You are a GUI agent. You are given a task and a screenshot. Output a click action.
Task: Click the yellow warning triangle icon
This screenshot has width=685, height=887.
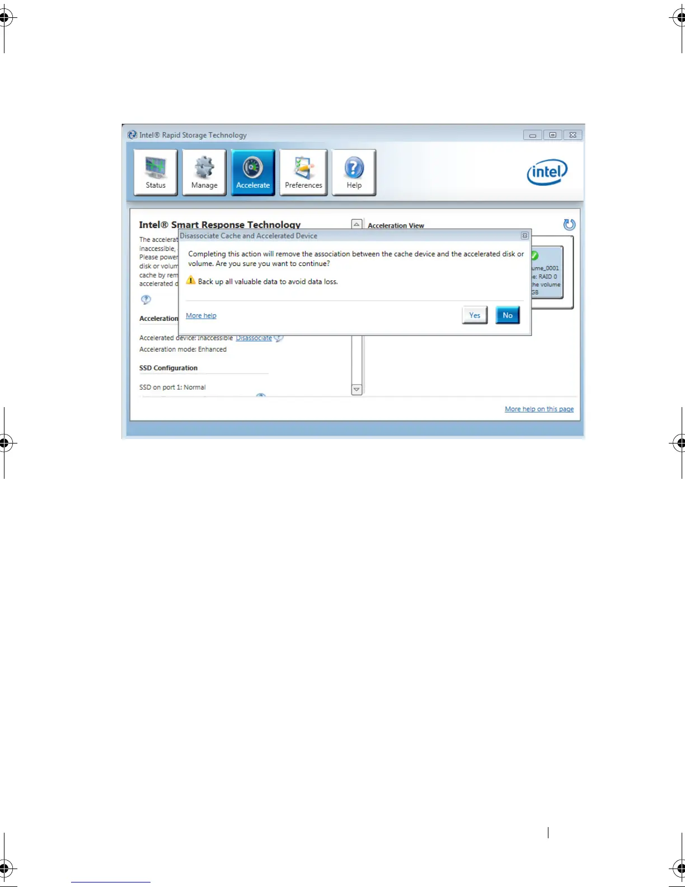[191, 280]
